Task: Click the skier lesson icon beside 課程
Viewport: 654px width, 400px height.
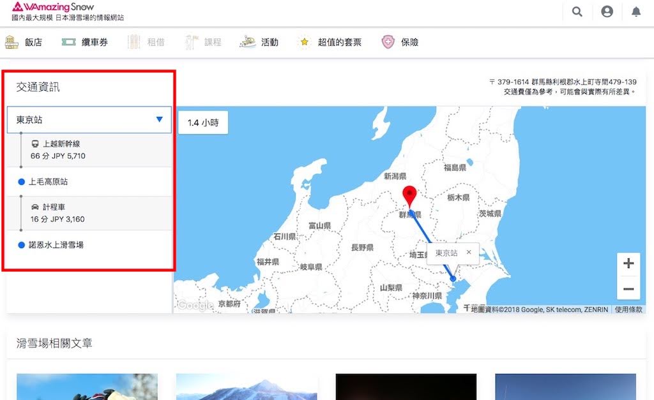Action: pos(192,42)
